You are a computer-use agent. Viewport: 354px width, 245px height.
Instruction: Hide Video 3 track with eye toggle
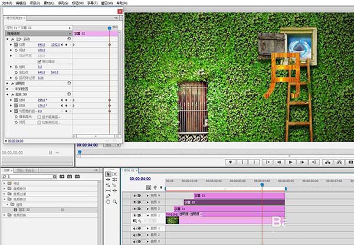135,202
